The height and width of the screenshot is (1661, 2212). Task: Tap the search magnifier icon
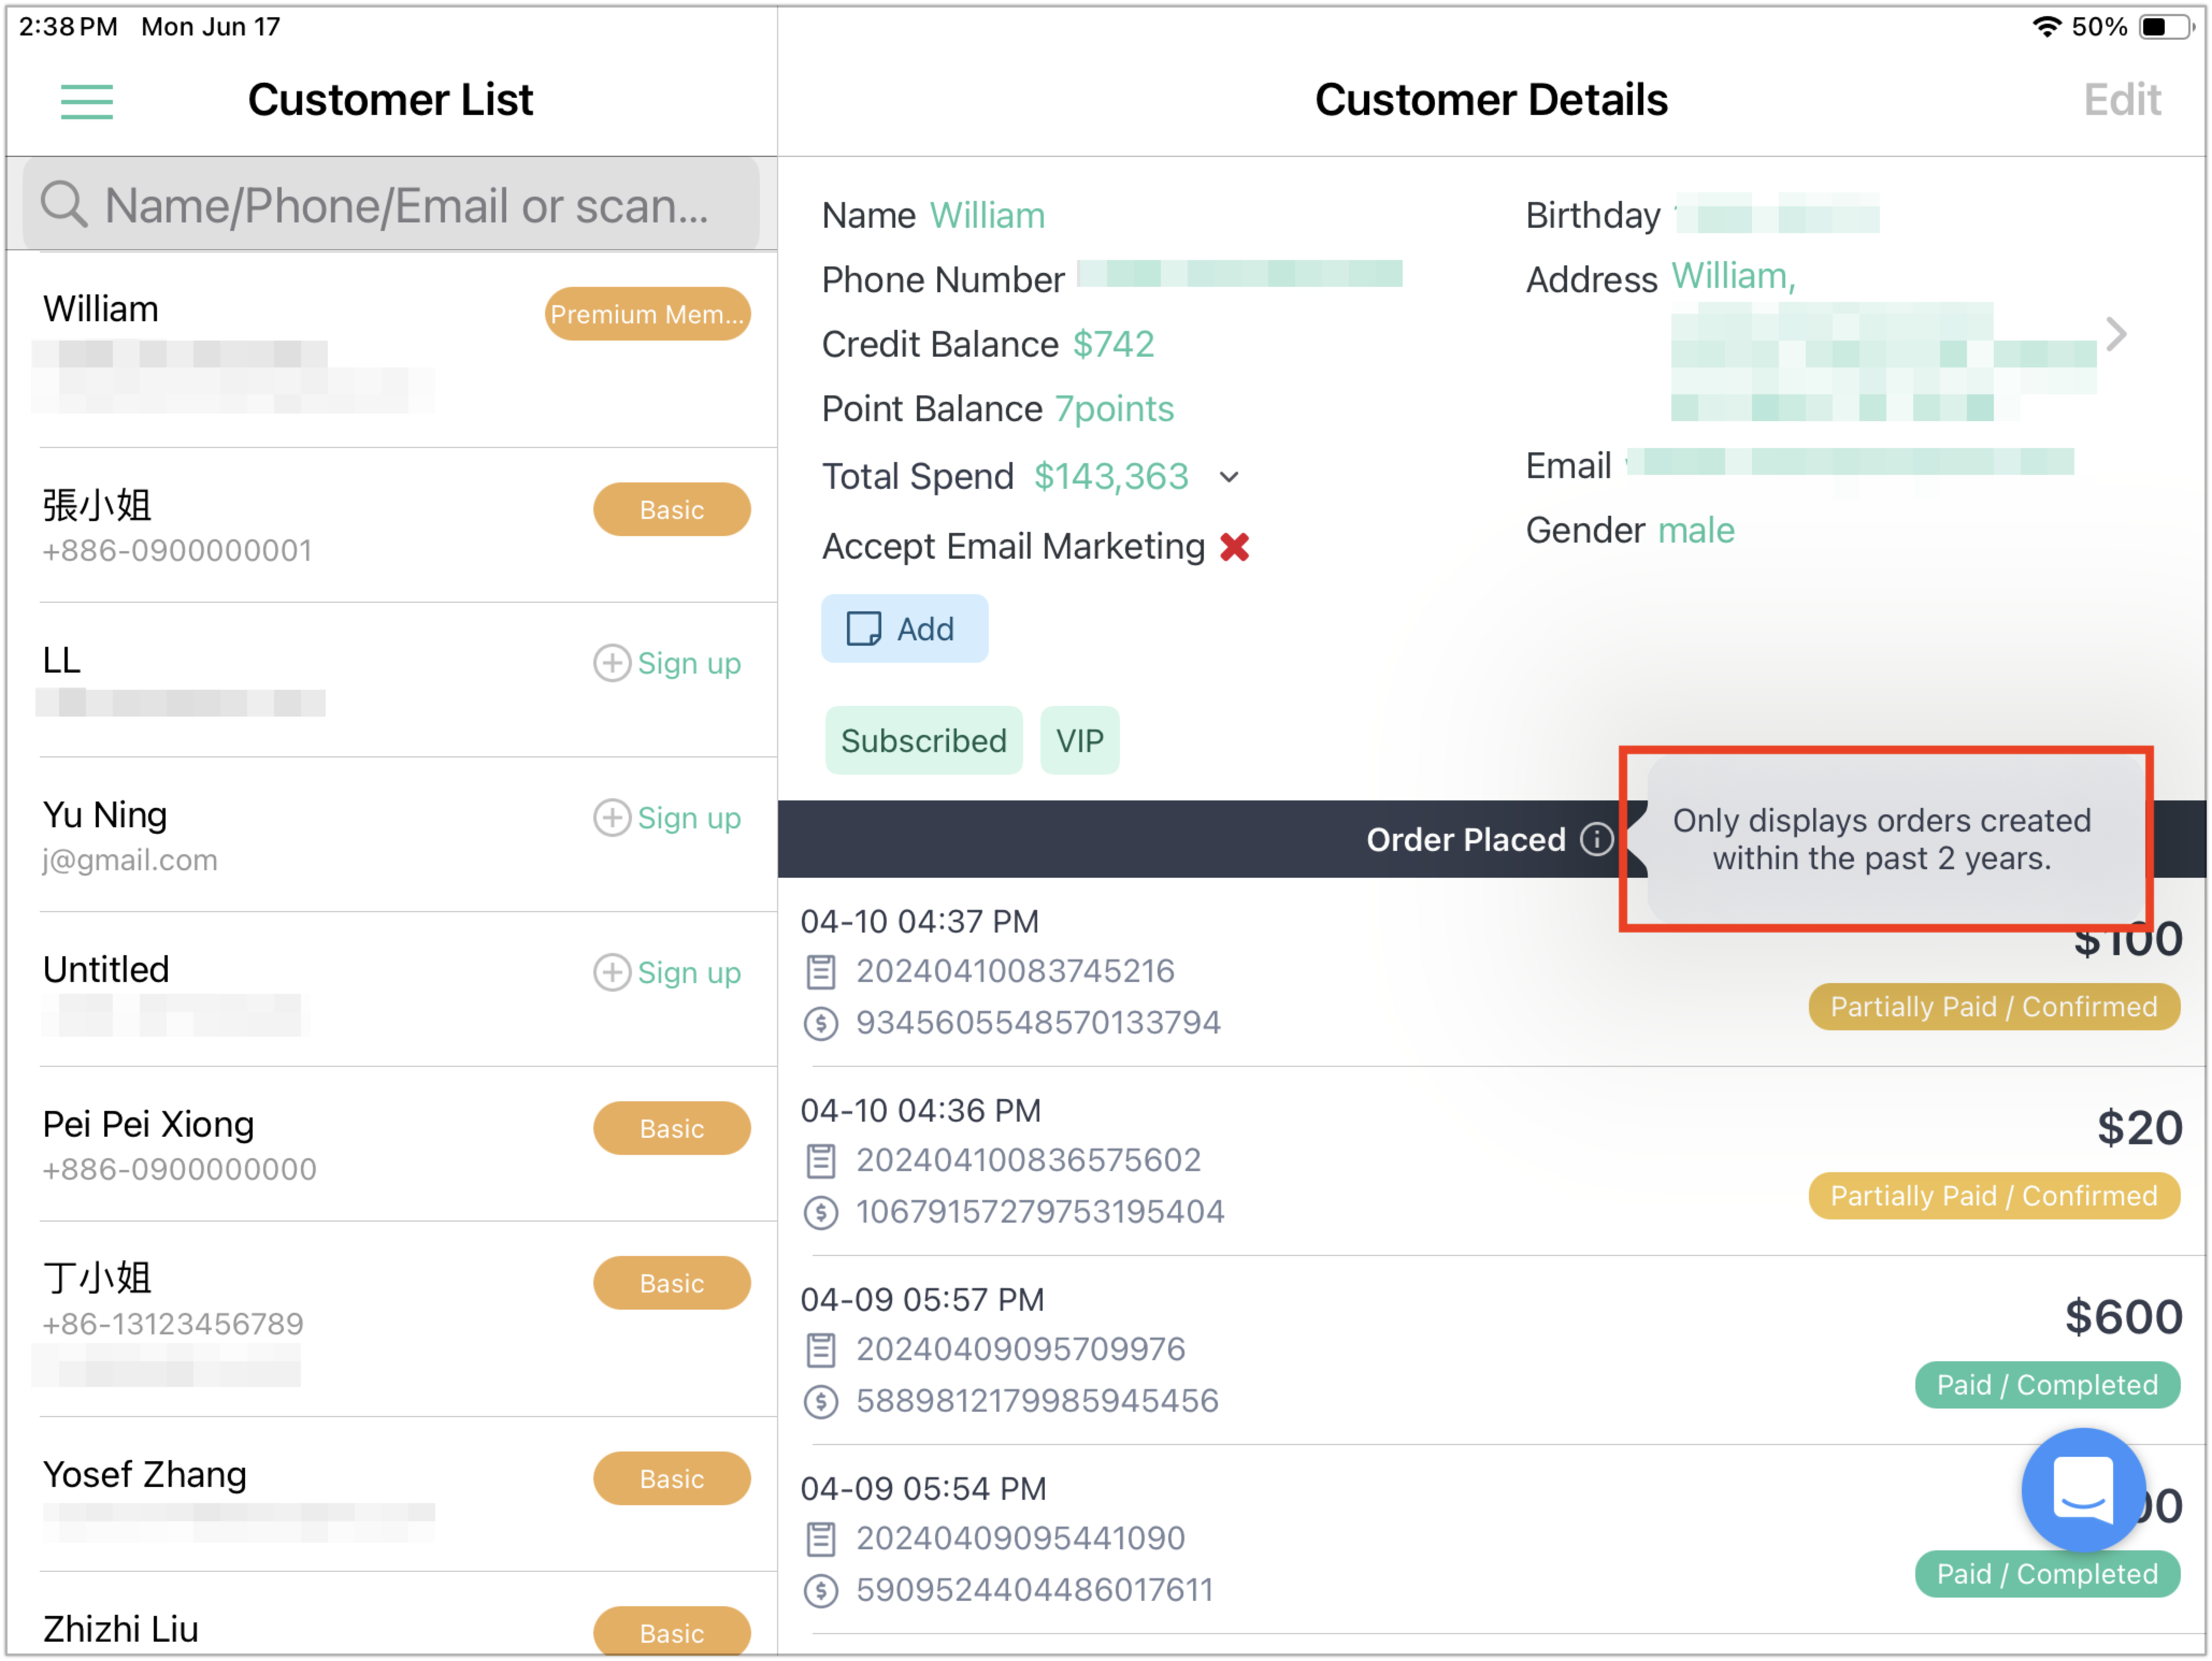tap(64, 204)
